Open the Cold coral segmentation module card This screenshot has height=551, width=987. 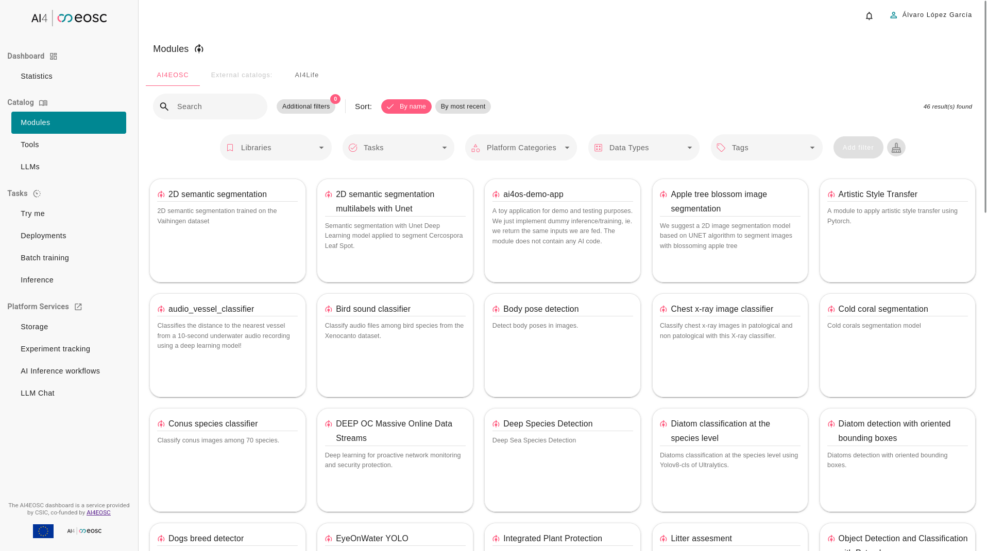[x=897, y=345]
